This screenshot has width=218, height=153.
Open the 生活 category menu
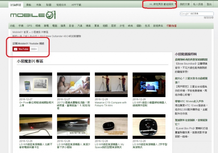147,26
